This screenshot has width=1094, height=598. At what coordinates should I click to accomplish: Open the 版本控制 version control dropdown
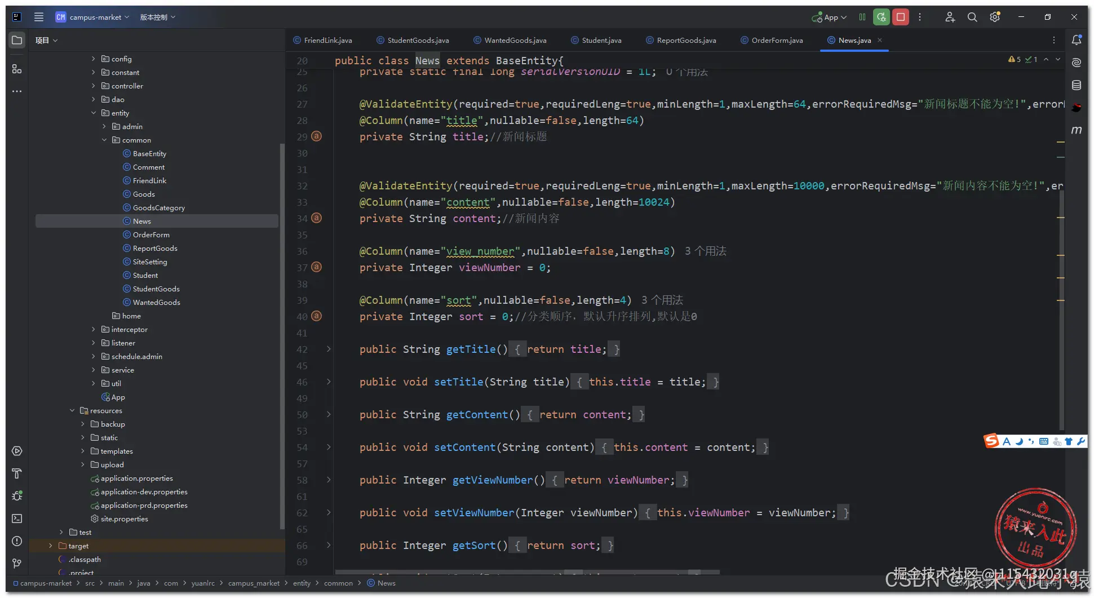click(x=158, y=17)
